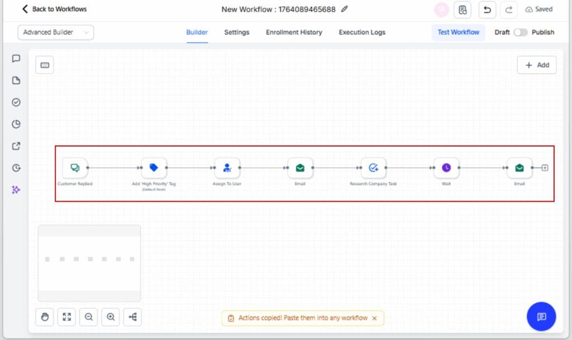Zoom in using the magnifier plus icon
572x340 pixels.
(110, 317)
